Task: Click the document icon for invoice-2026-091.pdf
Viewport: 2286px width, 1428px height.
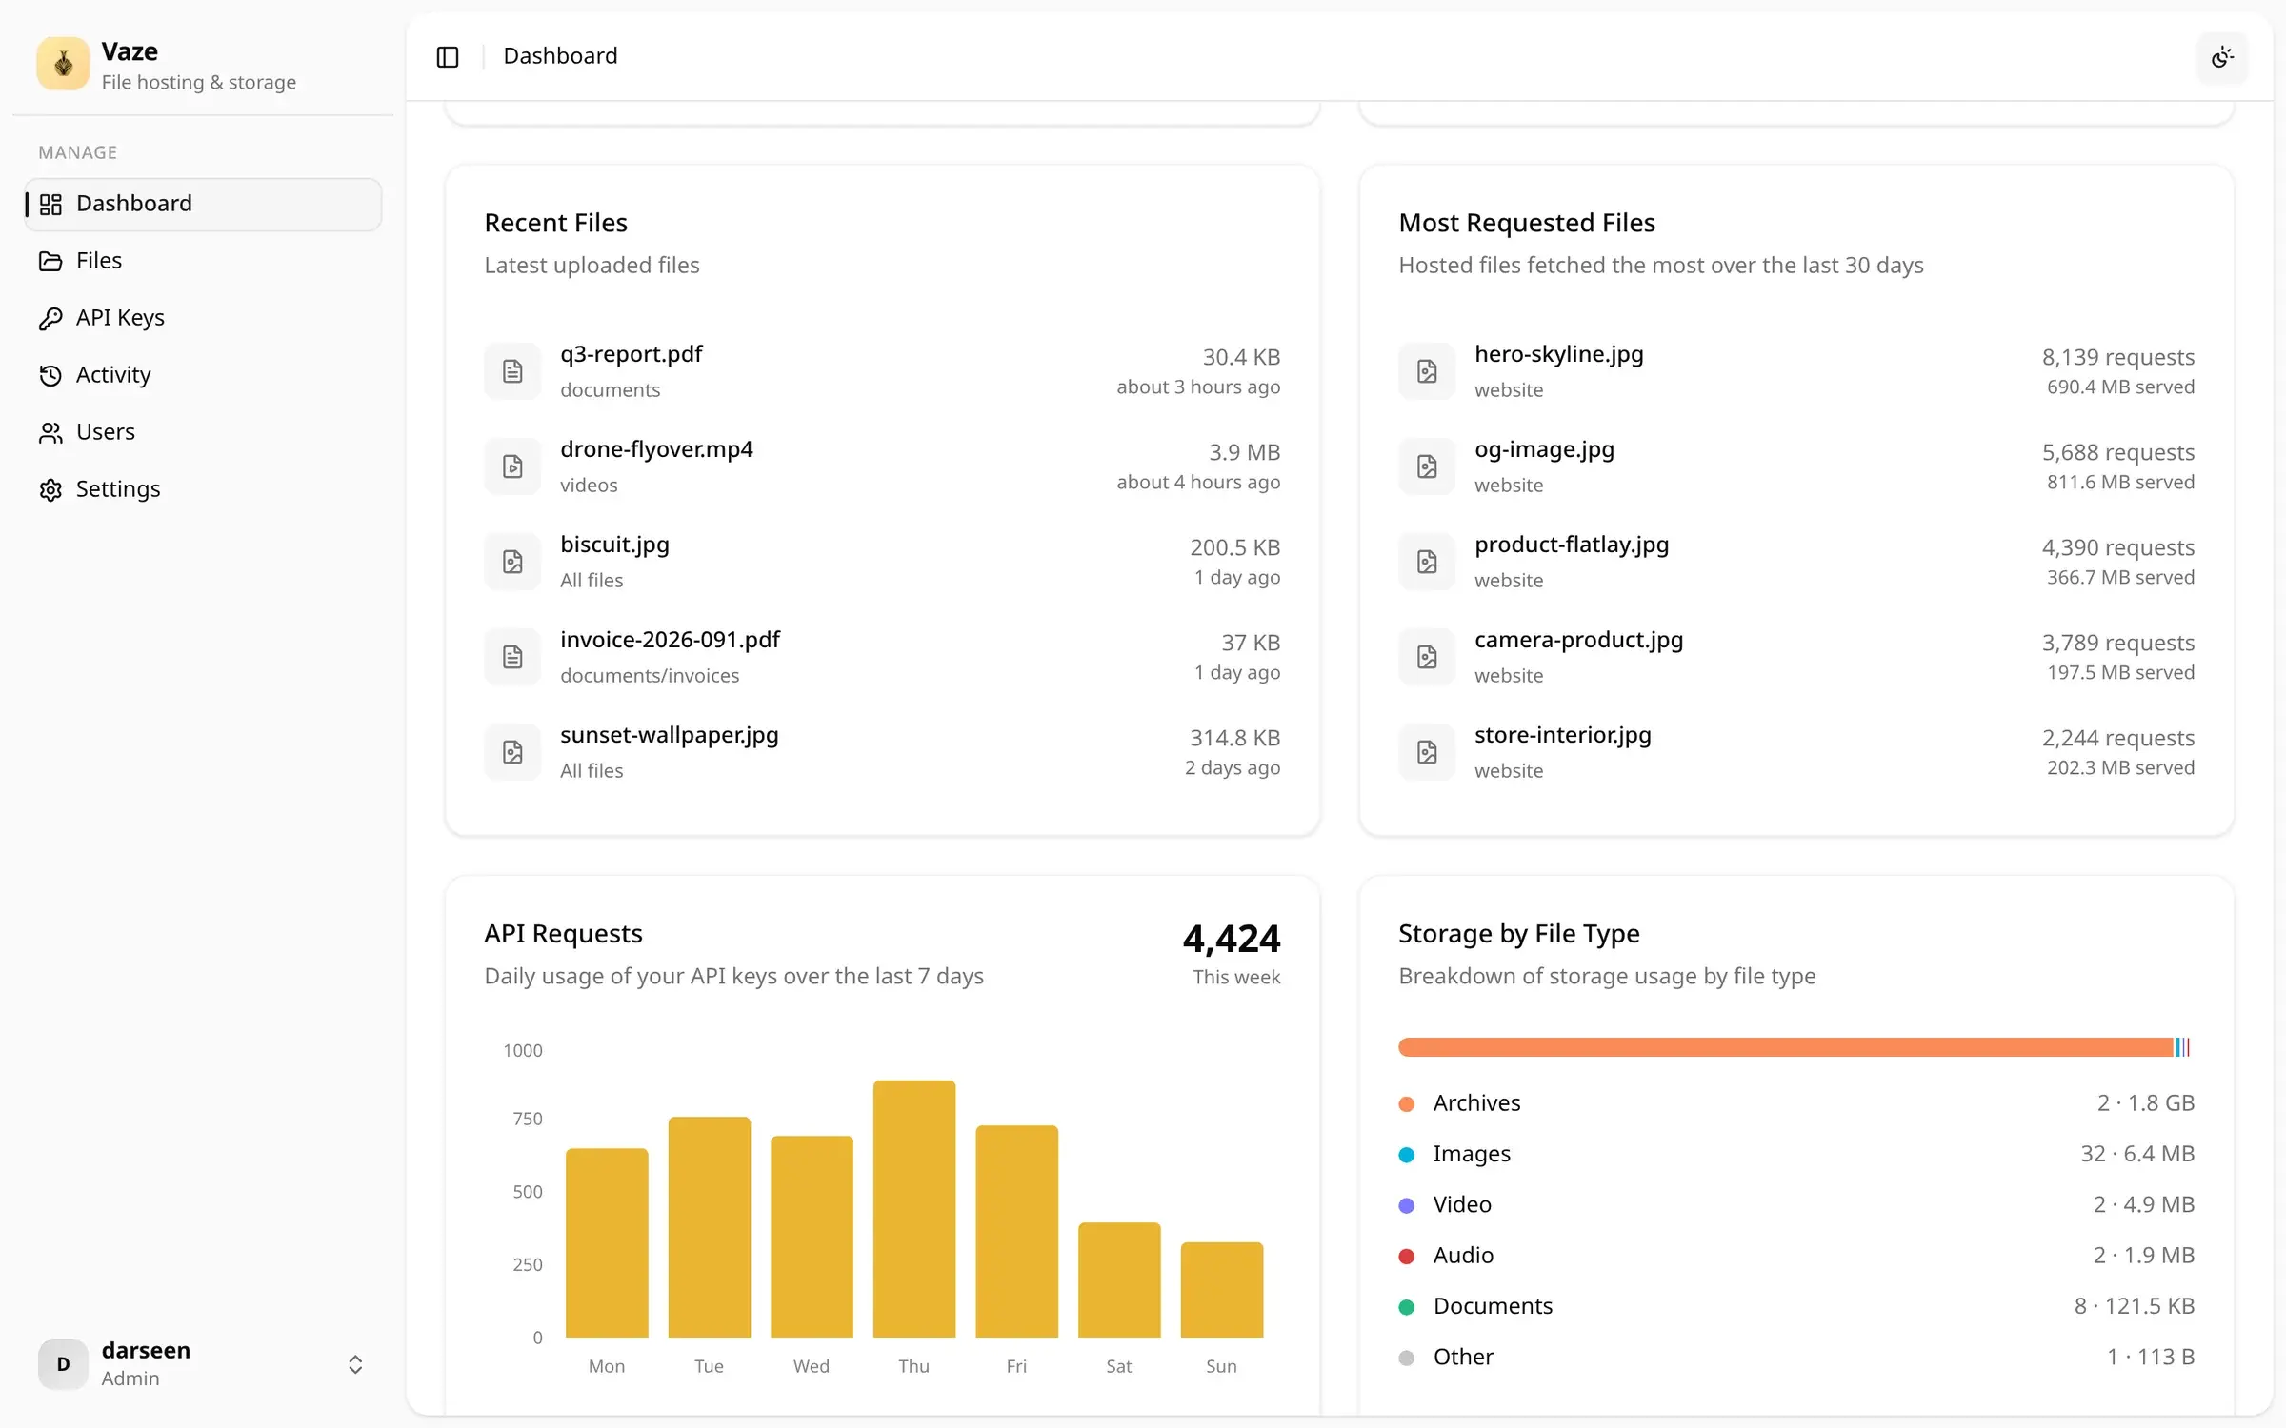Action: click(x=512, y=657)
